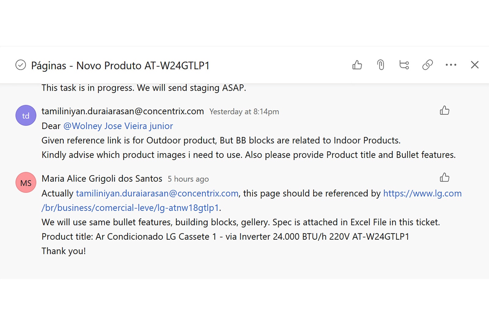Viewport: 489px width, 325px height.
Task: Open the tamiliniyan email mention in Maria's comment
Action: (157, 193)
